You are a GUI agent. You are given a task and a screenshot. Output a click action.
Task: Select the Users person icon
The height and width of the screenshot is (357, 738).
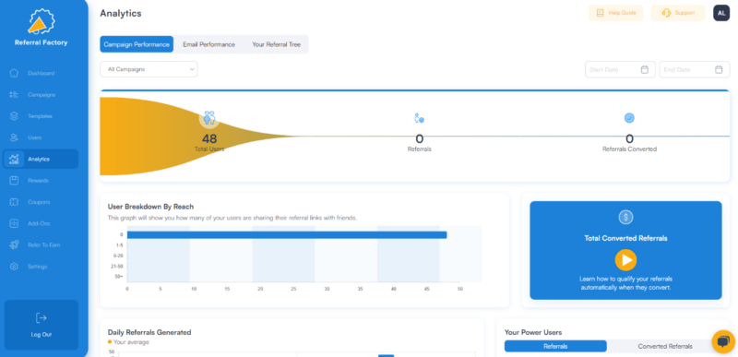click(x=14, y=137)
